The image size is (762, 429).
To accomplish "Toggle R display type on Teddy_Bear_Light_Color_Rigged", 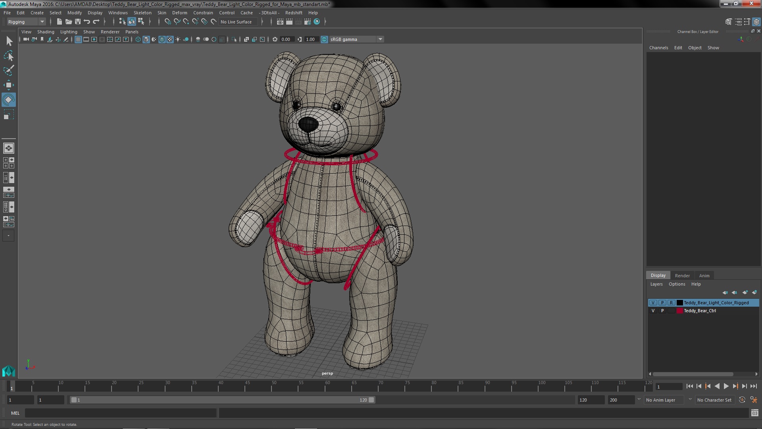I will (x=672, y=303).
